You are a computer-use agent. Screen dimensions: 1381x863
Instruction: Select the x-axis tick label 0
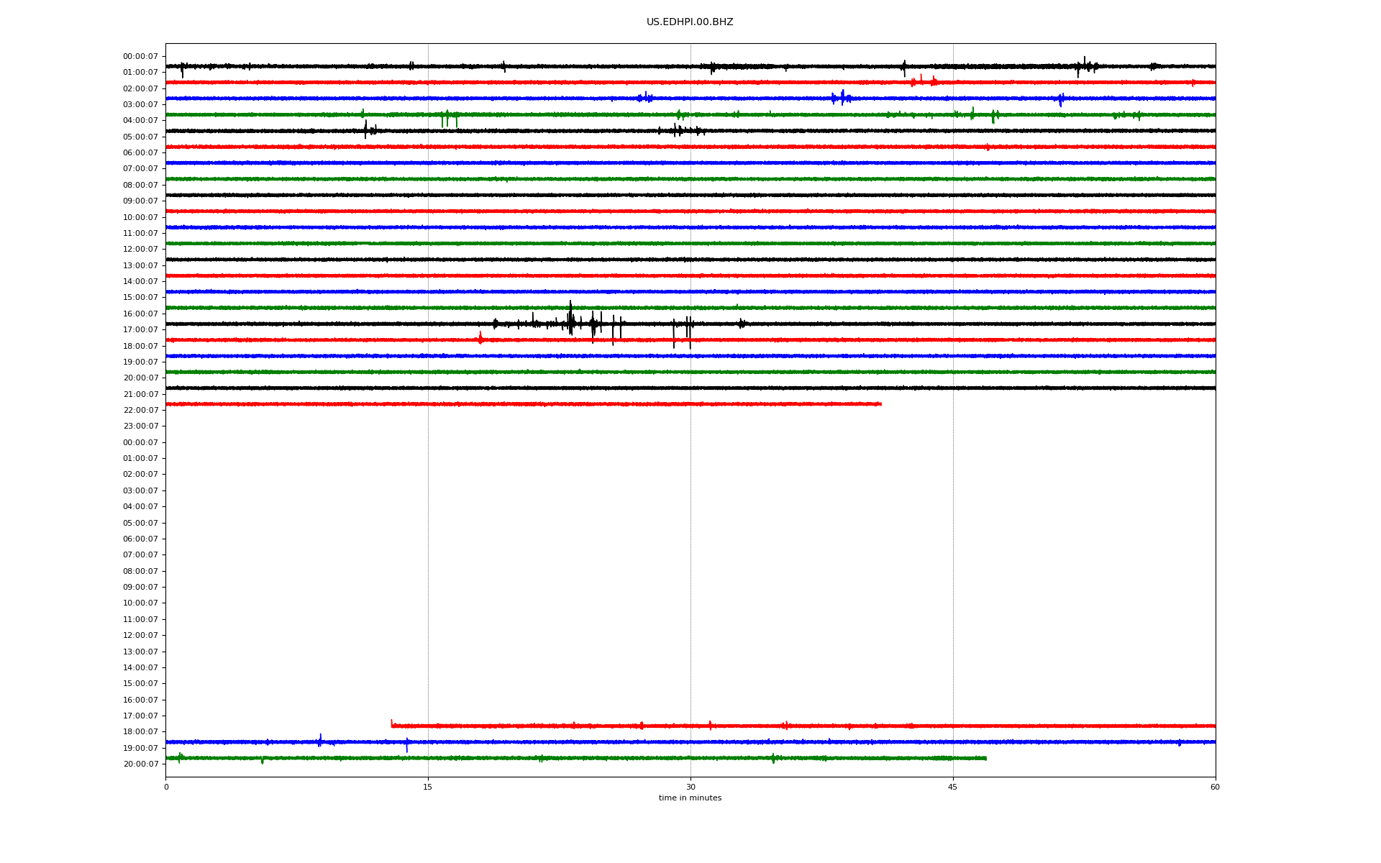(x=166, y=787)
